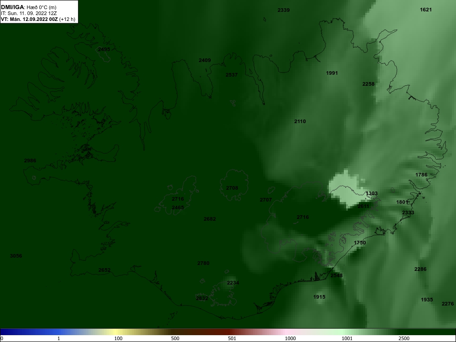
Task: Click the 100 label on color scale
Action: pyautogui.click(x=118, y=338)
